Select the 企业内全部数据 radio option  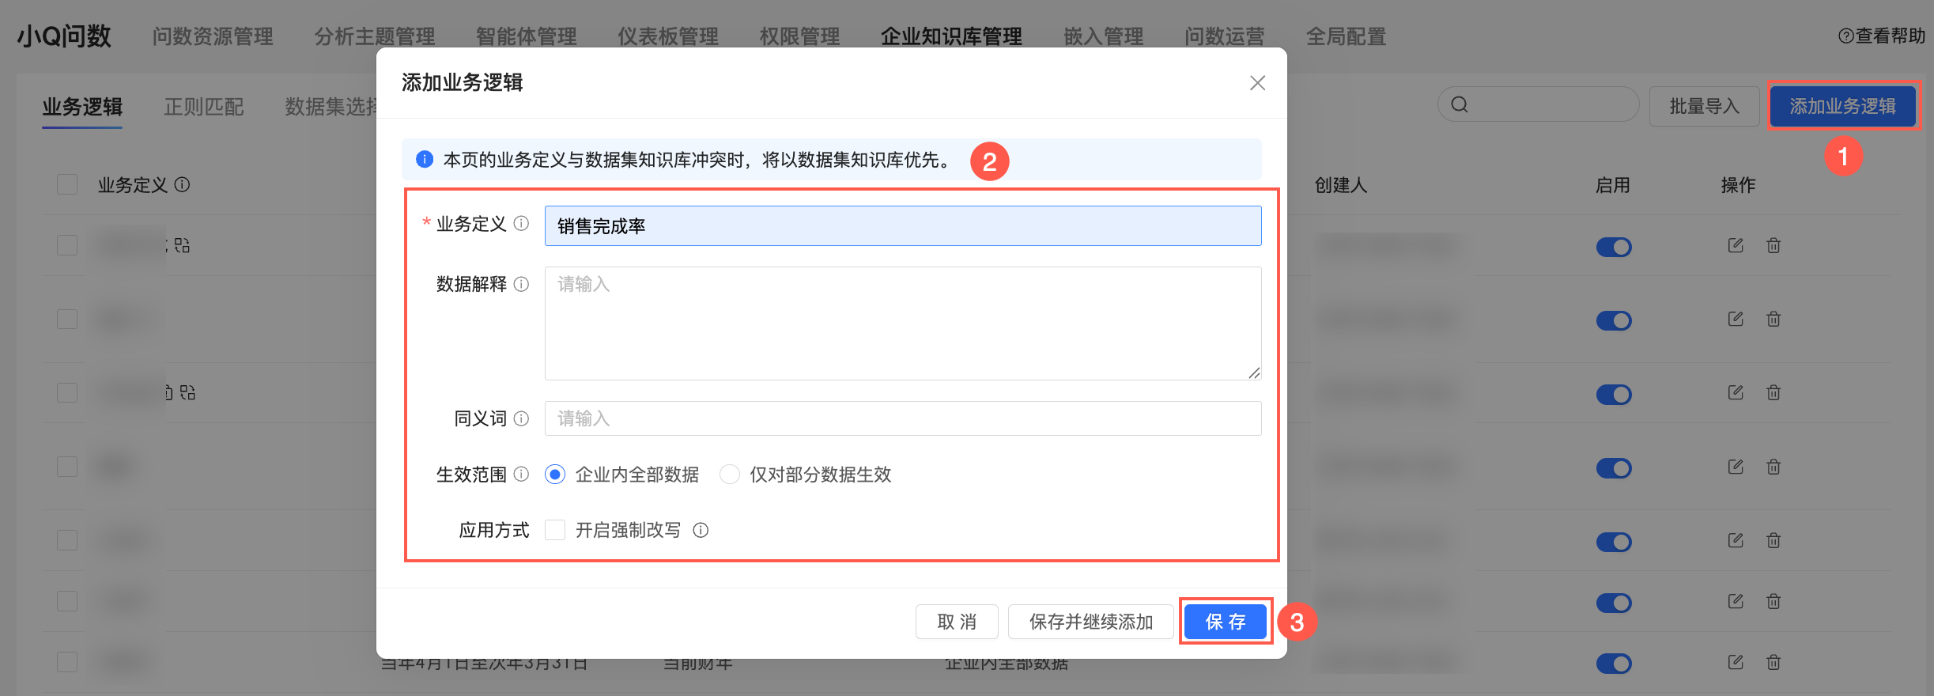(555, 475)
